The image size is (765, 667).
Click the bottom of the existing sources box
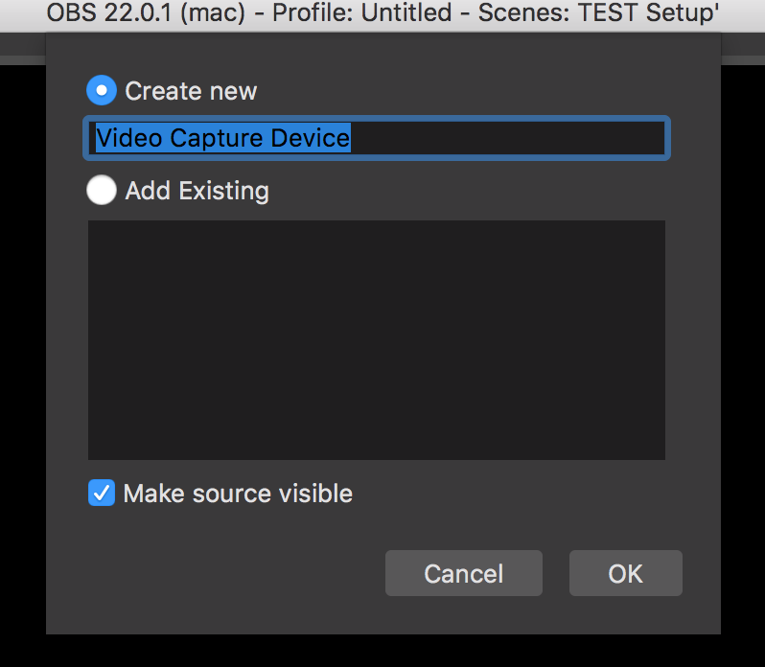[x=377, y=448]
